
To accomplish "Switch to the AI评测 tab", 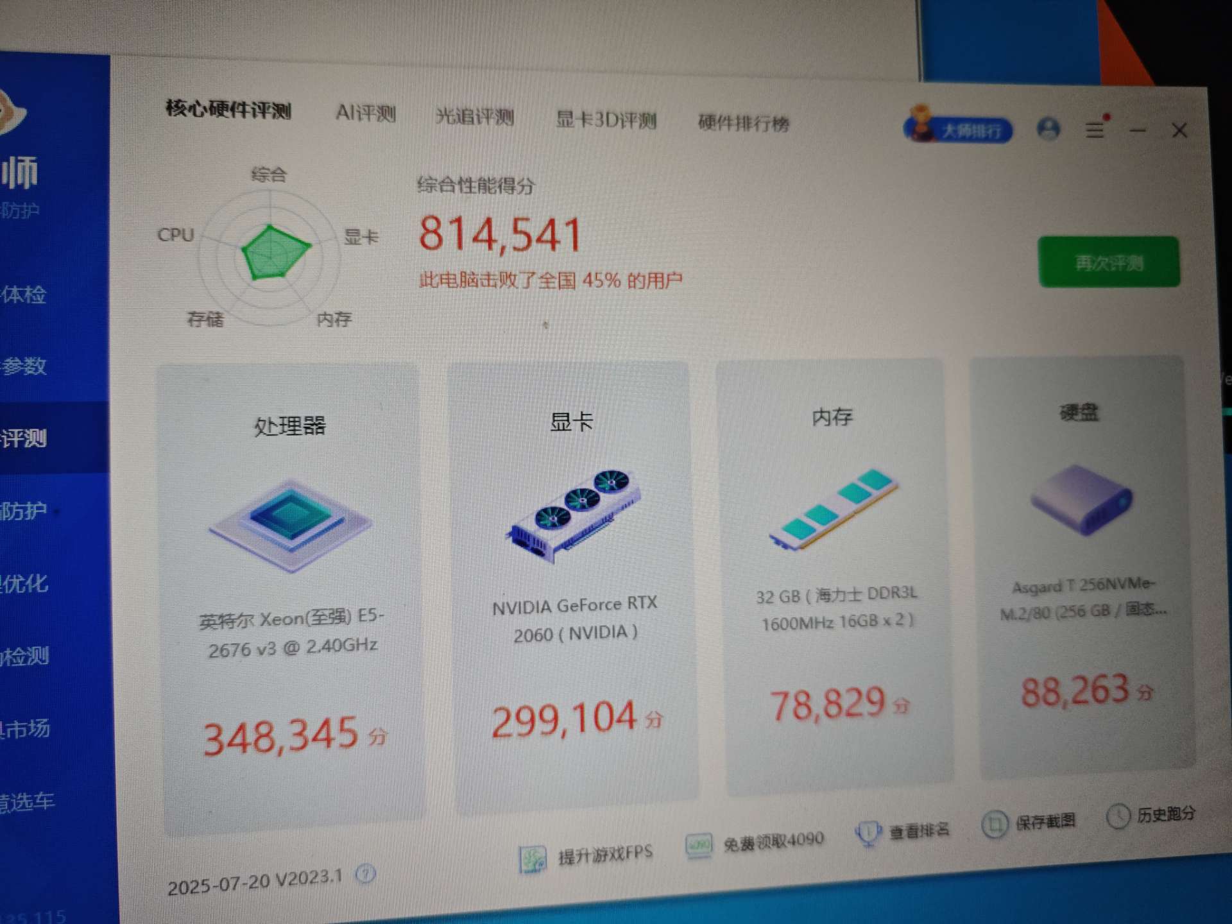I will 366,114.
